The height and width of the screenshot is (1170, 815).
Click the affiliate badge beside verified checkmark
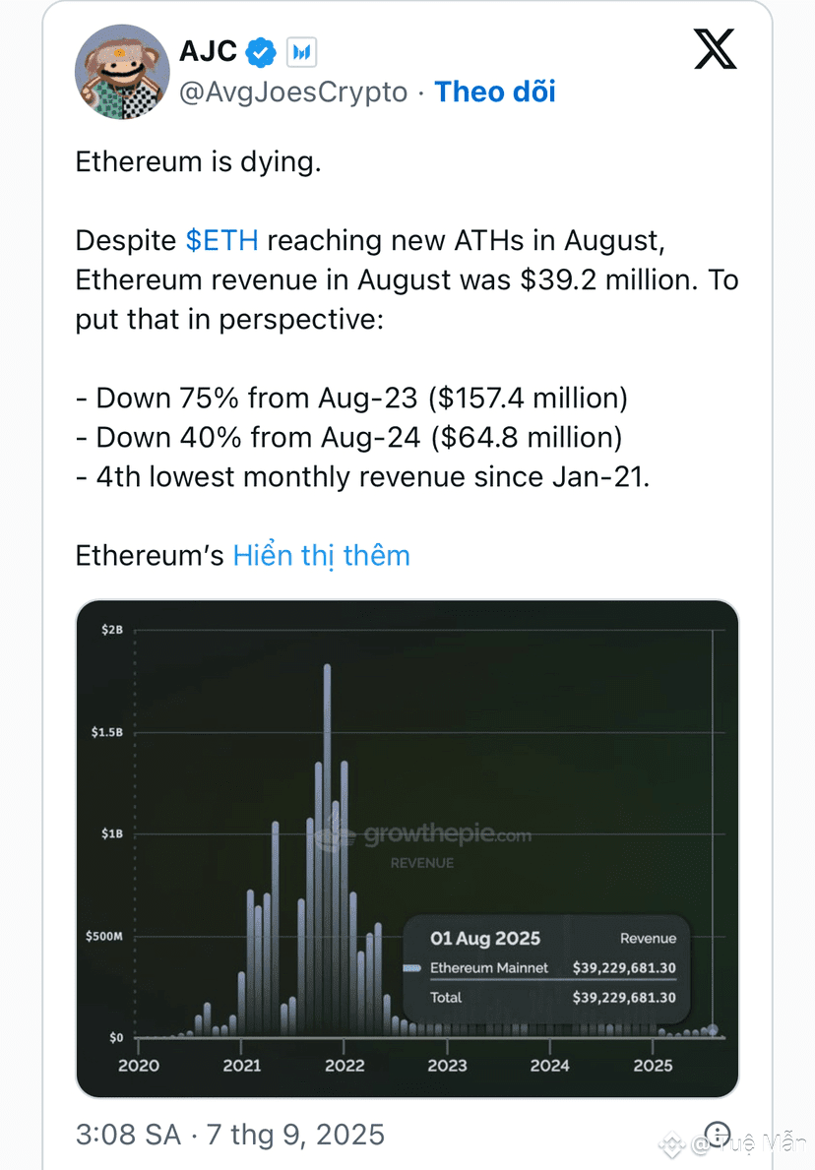301,51
